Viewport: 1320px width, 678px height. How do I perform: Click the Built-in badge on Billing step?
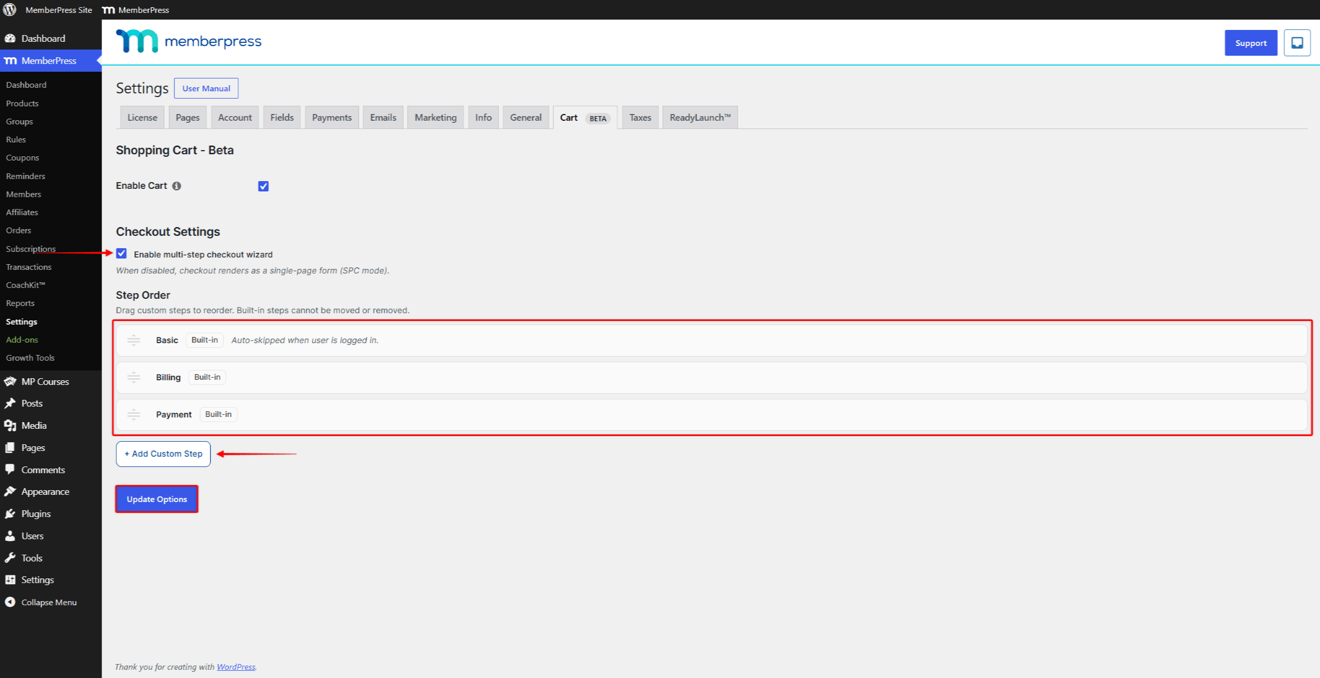(x=207, y=377)
